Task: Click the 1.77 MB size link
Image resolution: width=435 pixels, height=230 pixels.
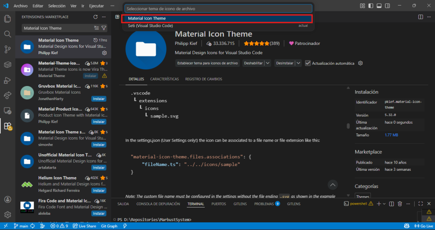Action: tap(391, 135)
